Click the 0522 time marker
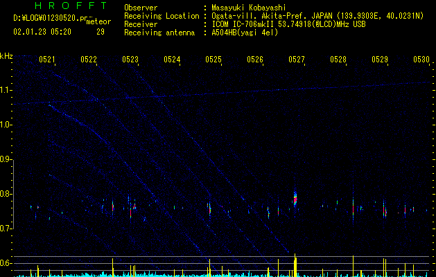The height and width of the screenshot is (277, 436). click(89, 59)
